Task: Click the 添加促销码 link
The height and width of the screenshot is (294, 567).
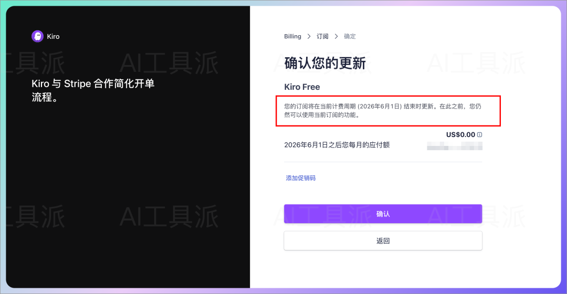Action: (x=300, y=178)
